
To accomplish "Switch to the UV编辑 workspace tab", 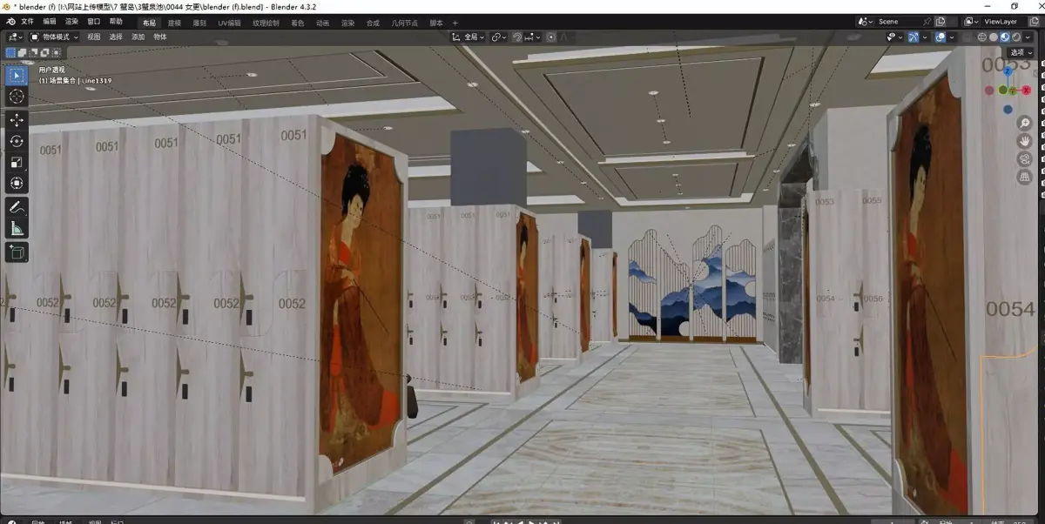I will (x=230, y=23).
